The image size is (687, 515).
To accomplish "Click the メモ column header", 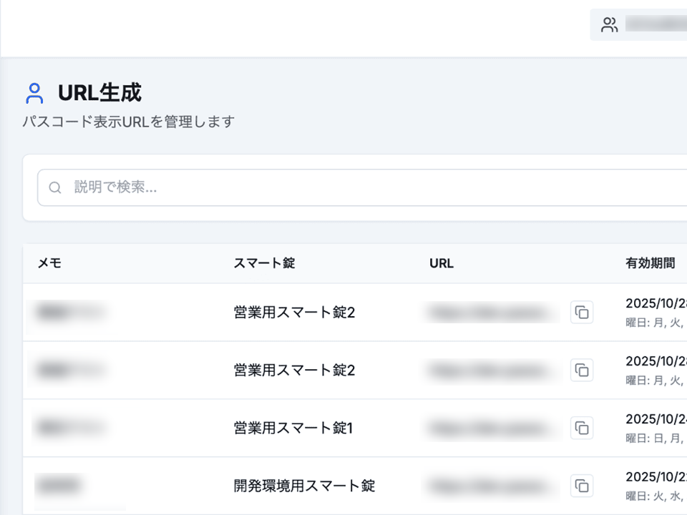I will tap(49, 263).
